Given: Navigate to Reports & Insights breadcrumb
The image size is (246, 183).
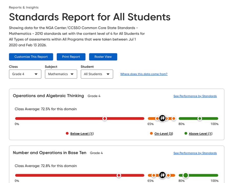Looking at the screenshot, I should click(x=24, y=7).
